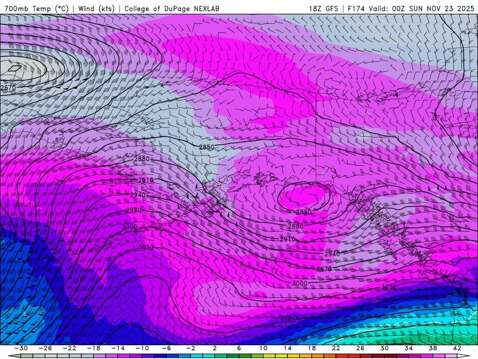
Task: Click the -2 tick label on the color scale
Action: tap(190, 348)
